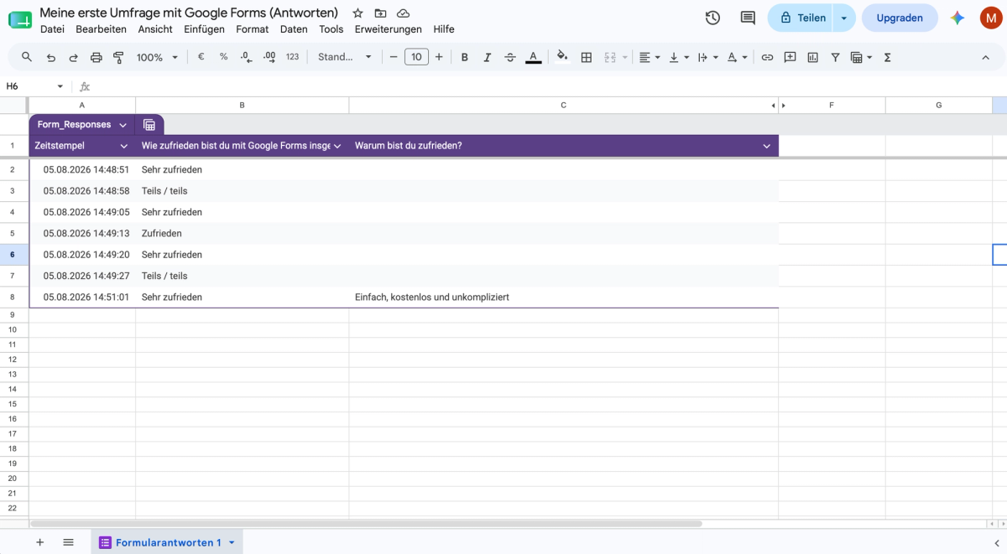Increase font size plus button
1007x554 pixels.
click(x=439, y=57)
